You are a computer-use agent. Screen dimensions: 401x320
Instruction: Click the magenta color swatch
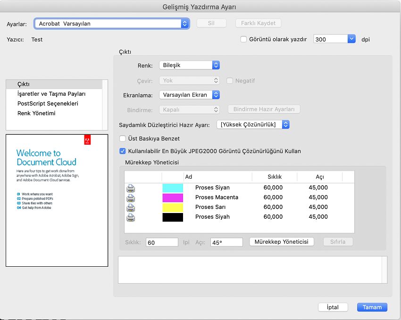[x=173, y=197]
